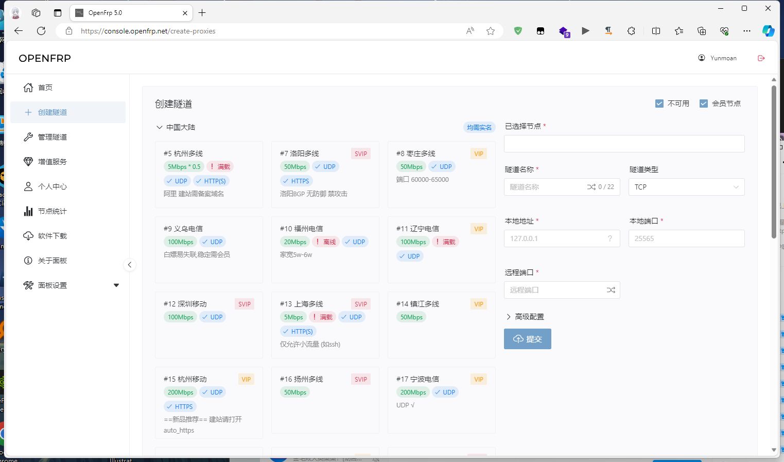Image resolution: width=784 pixels, height=462 pixels.
Task: Add this page to favorites star
Action: click(x=491, y=31)
